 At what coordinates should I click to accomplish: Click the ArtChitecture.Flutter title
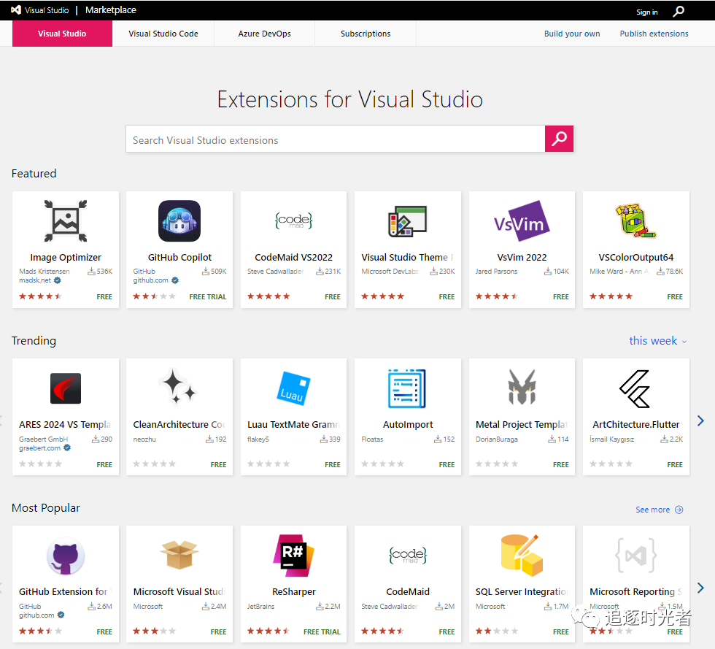pyautogui.click(x=635, y=424)
